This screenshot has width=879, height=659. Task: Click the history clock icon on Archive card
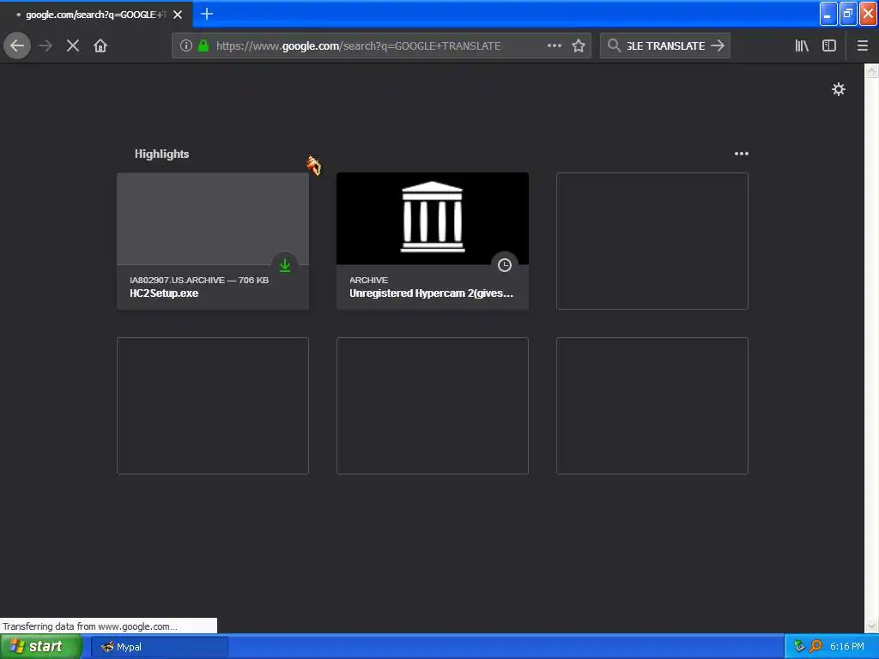(x=505, y=265)
